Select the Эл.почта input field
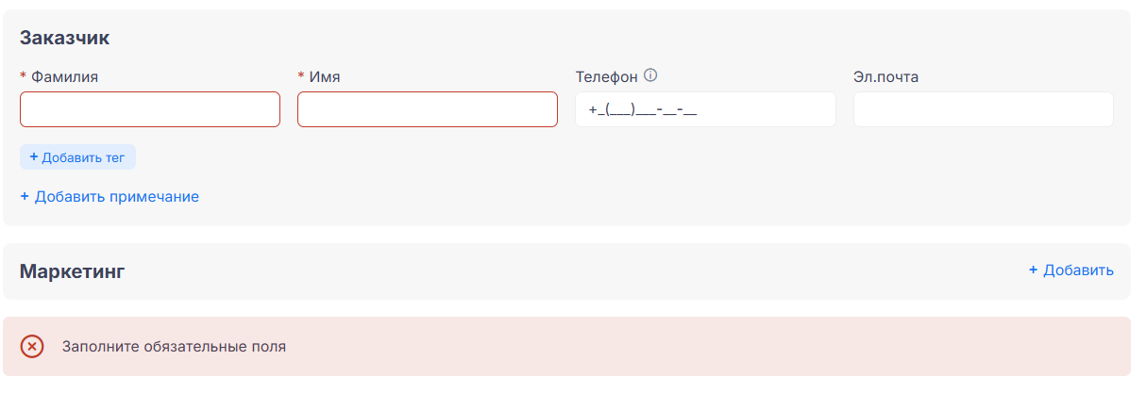This screenshot has width=1146, height=393. [983, 109]
